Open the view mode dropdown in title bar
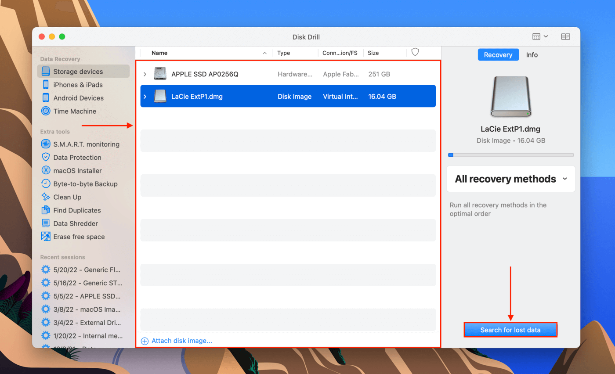 click(540, 37)
